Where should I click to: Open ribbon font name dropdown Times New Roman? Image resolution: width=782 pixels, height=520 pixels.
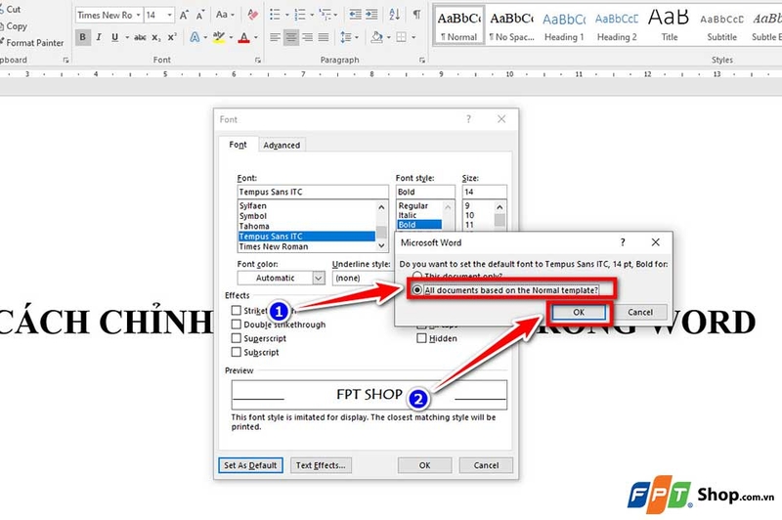click(x=138, y=15)
